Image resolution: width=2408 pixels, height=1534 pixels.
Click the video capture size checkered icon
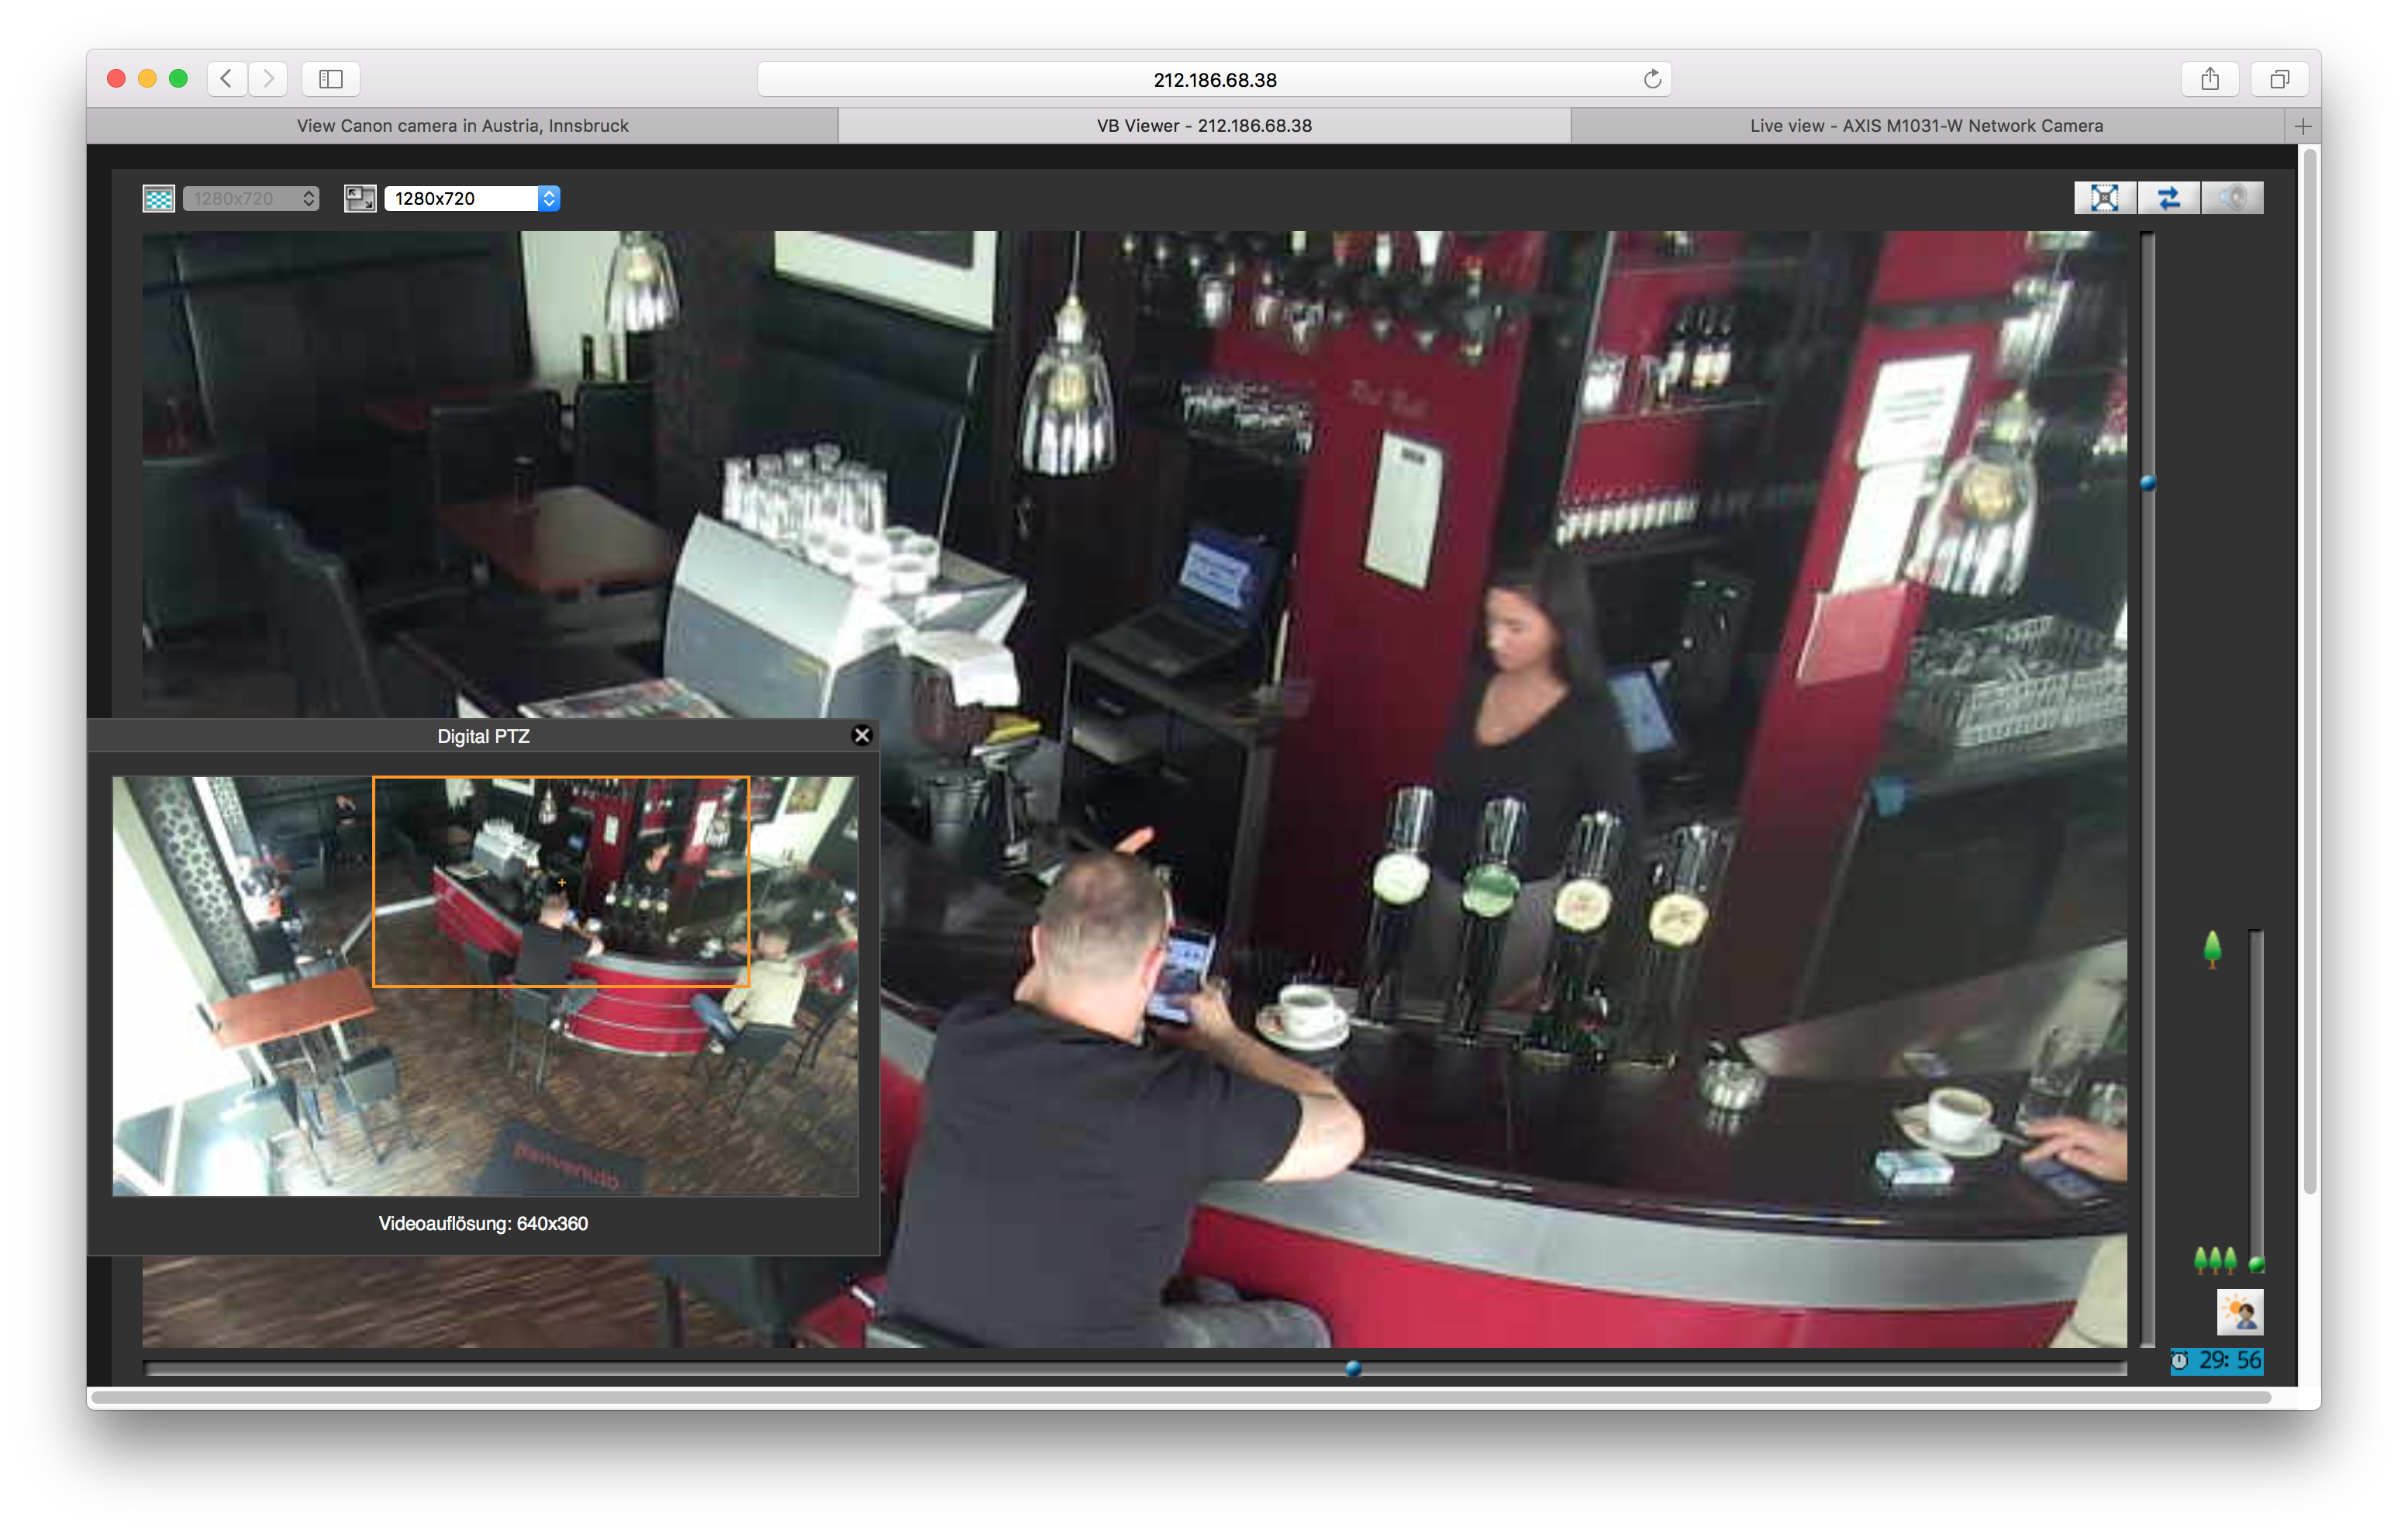click(x=158, y=198)
